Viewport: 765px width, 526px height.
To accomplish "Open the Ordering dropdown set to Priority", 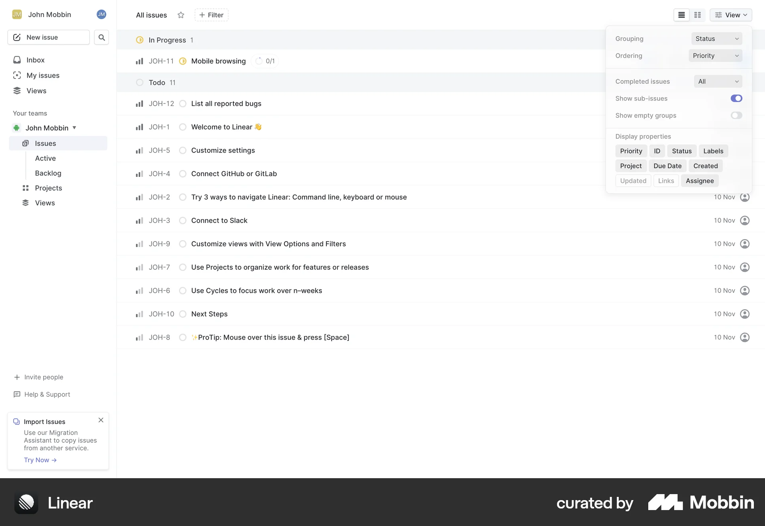I will pos(715,55).
